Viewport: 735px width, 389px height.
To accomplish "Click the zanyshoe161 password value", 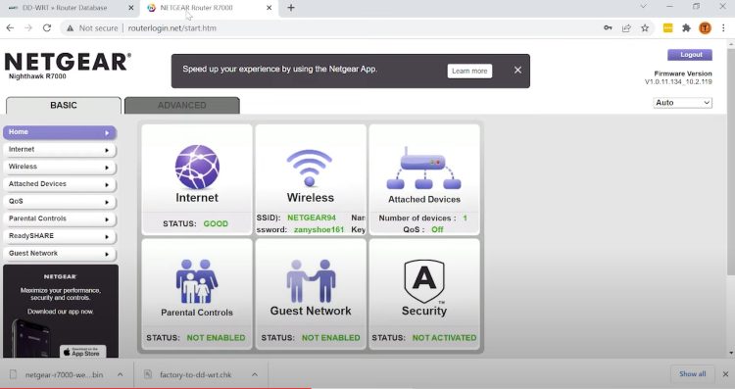I will pyautogui.click(x=318, y=229).
